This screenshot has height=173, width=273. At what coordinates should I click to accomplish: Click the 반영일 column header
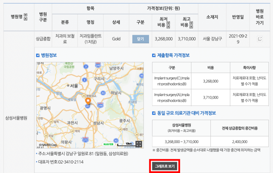pos(238,17)
